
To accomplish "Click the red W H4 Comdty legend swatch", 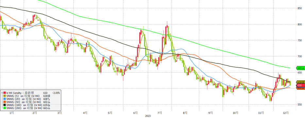I will (5, 93).
